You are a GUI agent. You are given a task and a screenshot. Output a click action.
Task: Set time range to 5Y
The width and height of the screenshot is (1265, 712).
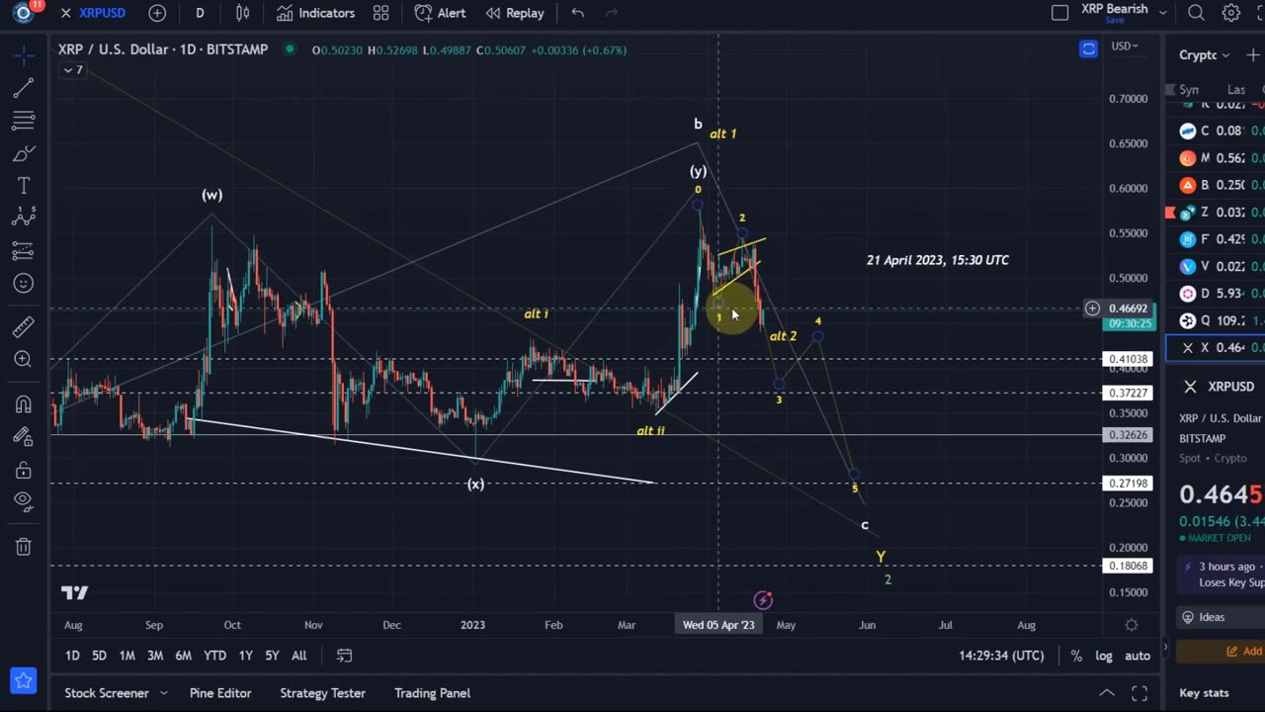click(272, 656)
